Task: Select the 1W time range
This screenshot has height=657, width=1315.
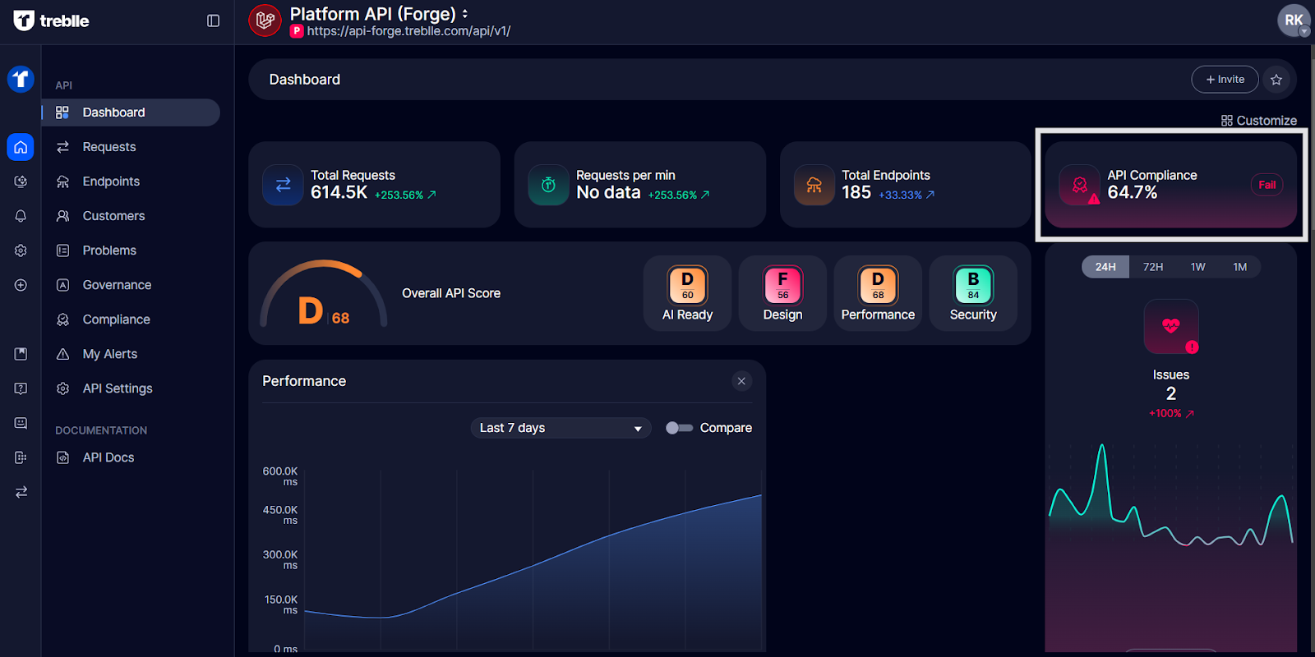Action: click(1197, 267)
